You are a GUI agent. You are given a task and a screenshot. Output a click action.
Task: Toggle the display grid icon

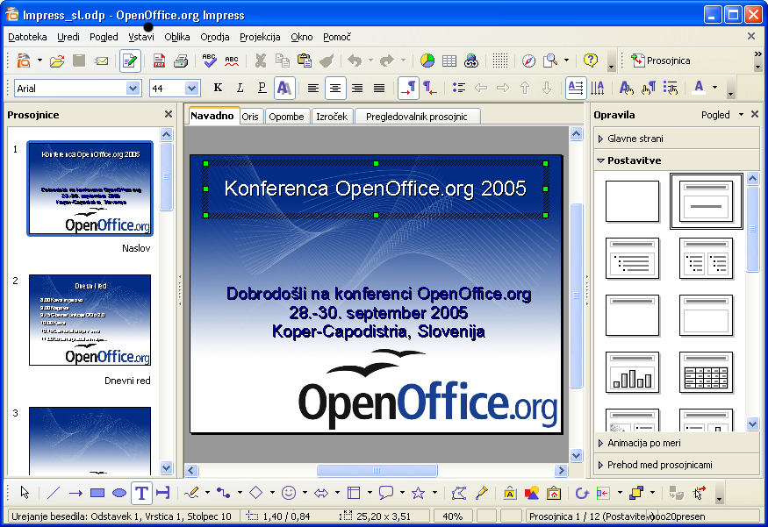499,61
